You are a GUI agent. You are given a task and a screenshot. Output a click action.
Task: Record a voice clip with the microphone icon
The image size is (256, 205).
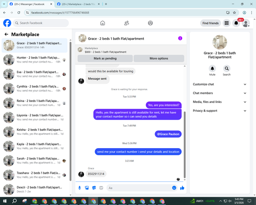click(x=79, y=188)
